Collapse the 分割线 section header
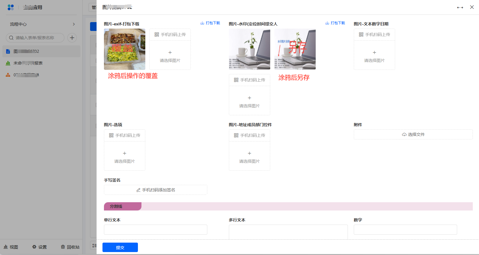The image size is (479, 255). [x=122, y=206]
